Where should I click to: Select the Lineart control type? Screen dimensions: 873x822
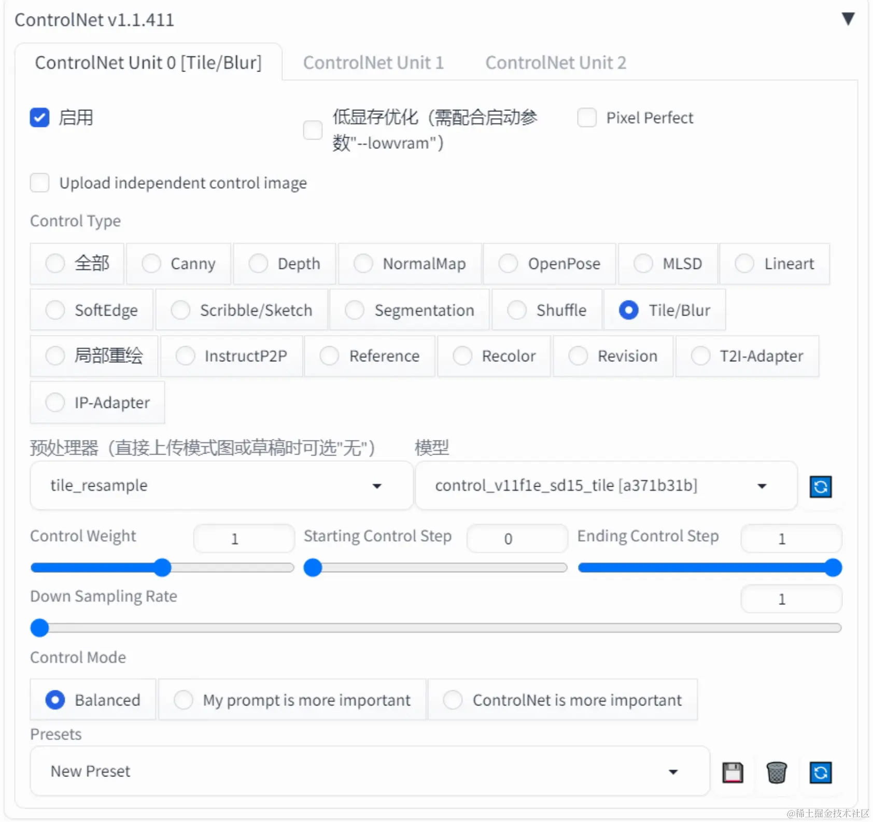[x=775, y=264]
